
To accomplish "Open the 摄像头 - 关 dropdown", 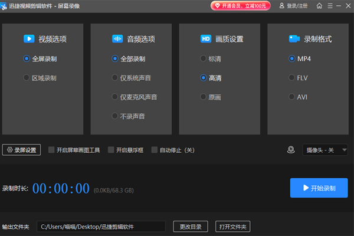I will coord(325,150).
